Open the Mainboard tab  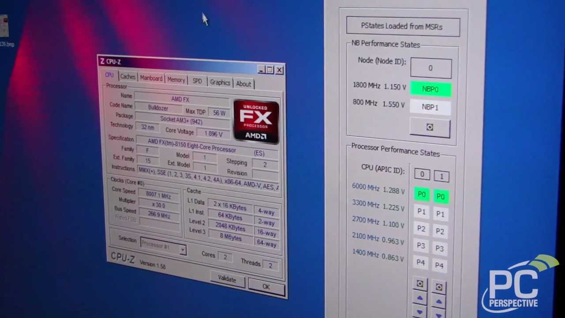click(151, 78)
